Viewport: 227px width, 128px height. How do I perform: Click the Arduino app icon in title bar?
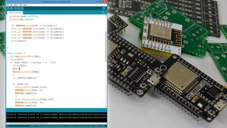(7, 2)
